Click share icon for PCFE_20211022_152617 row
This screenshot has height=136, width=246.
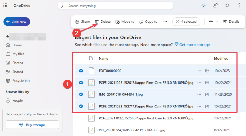[x=207, y=83]
